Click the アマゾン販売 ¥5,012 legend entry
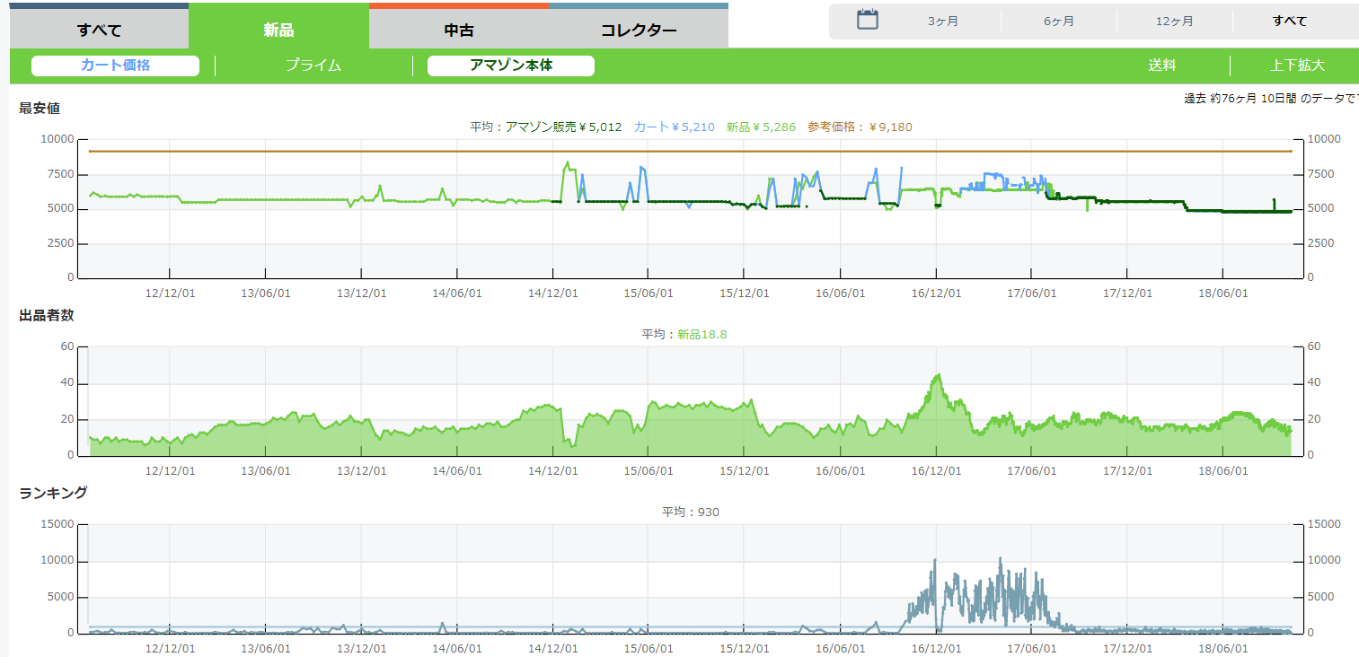The width and height of the screenshot is (1359, 657). 563,127
